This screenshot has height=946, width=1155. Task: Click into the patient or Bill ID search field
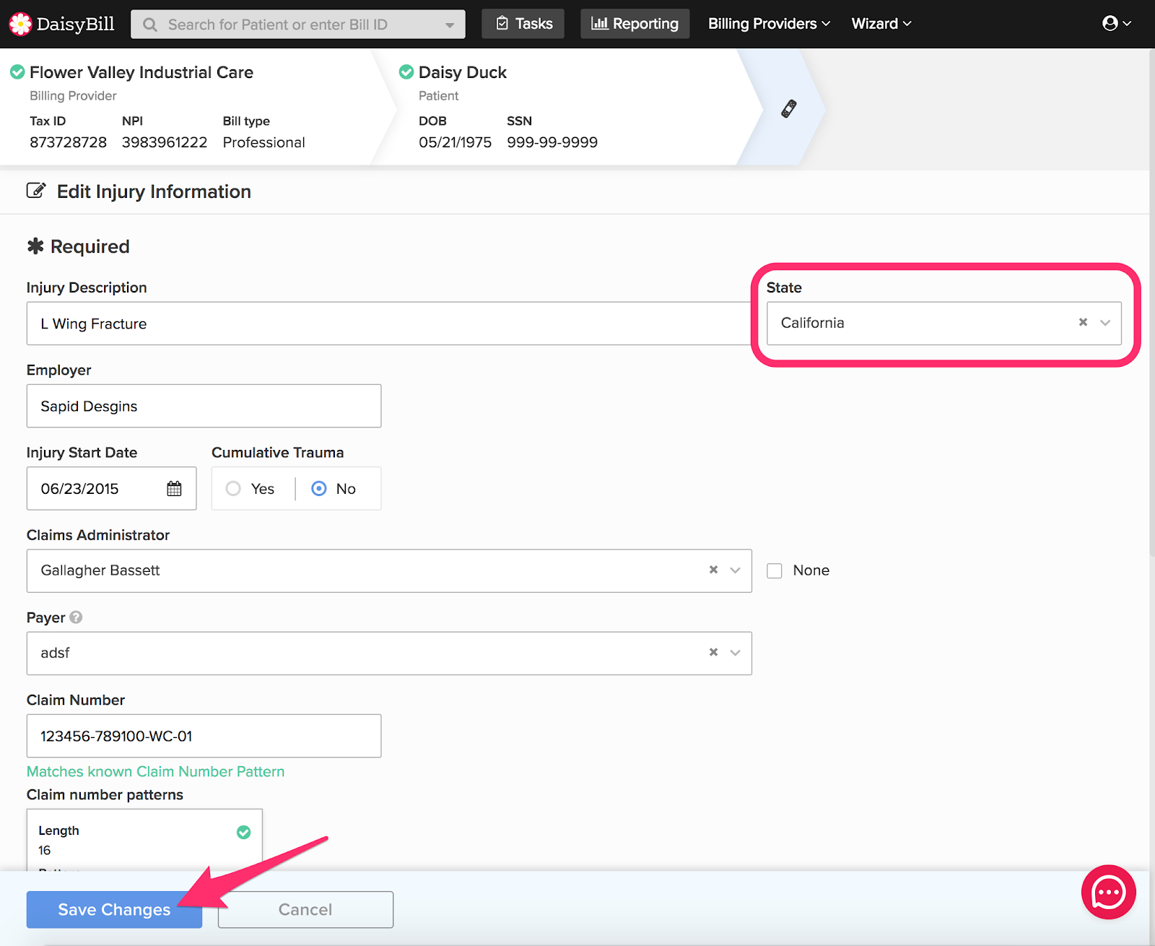coord(298,25)
